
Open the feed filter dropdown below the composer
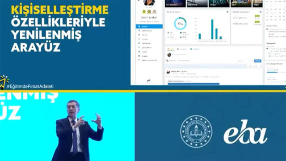pyautogui.click(x=254, y=66)
